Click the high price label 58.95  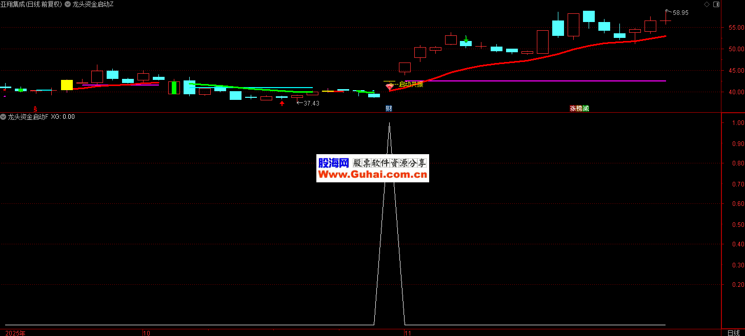click(x=681, y=13)
